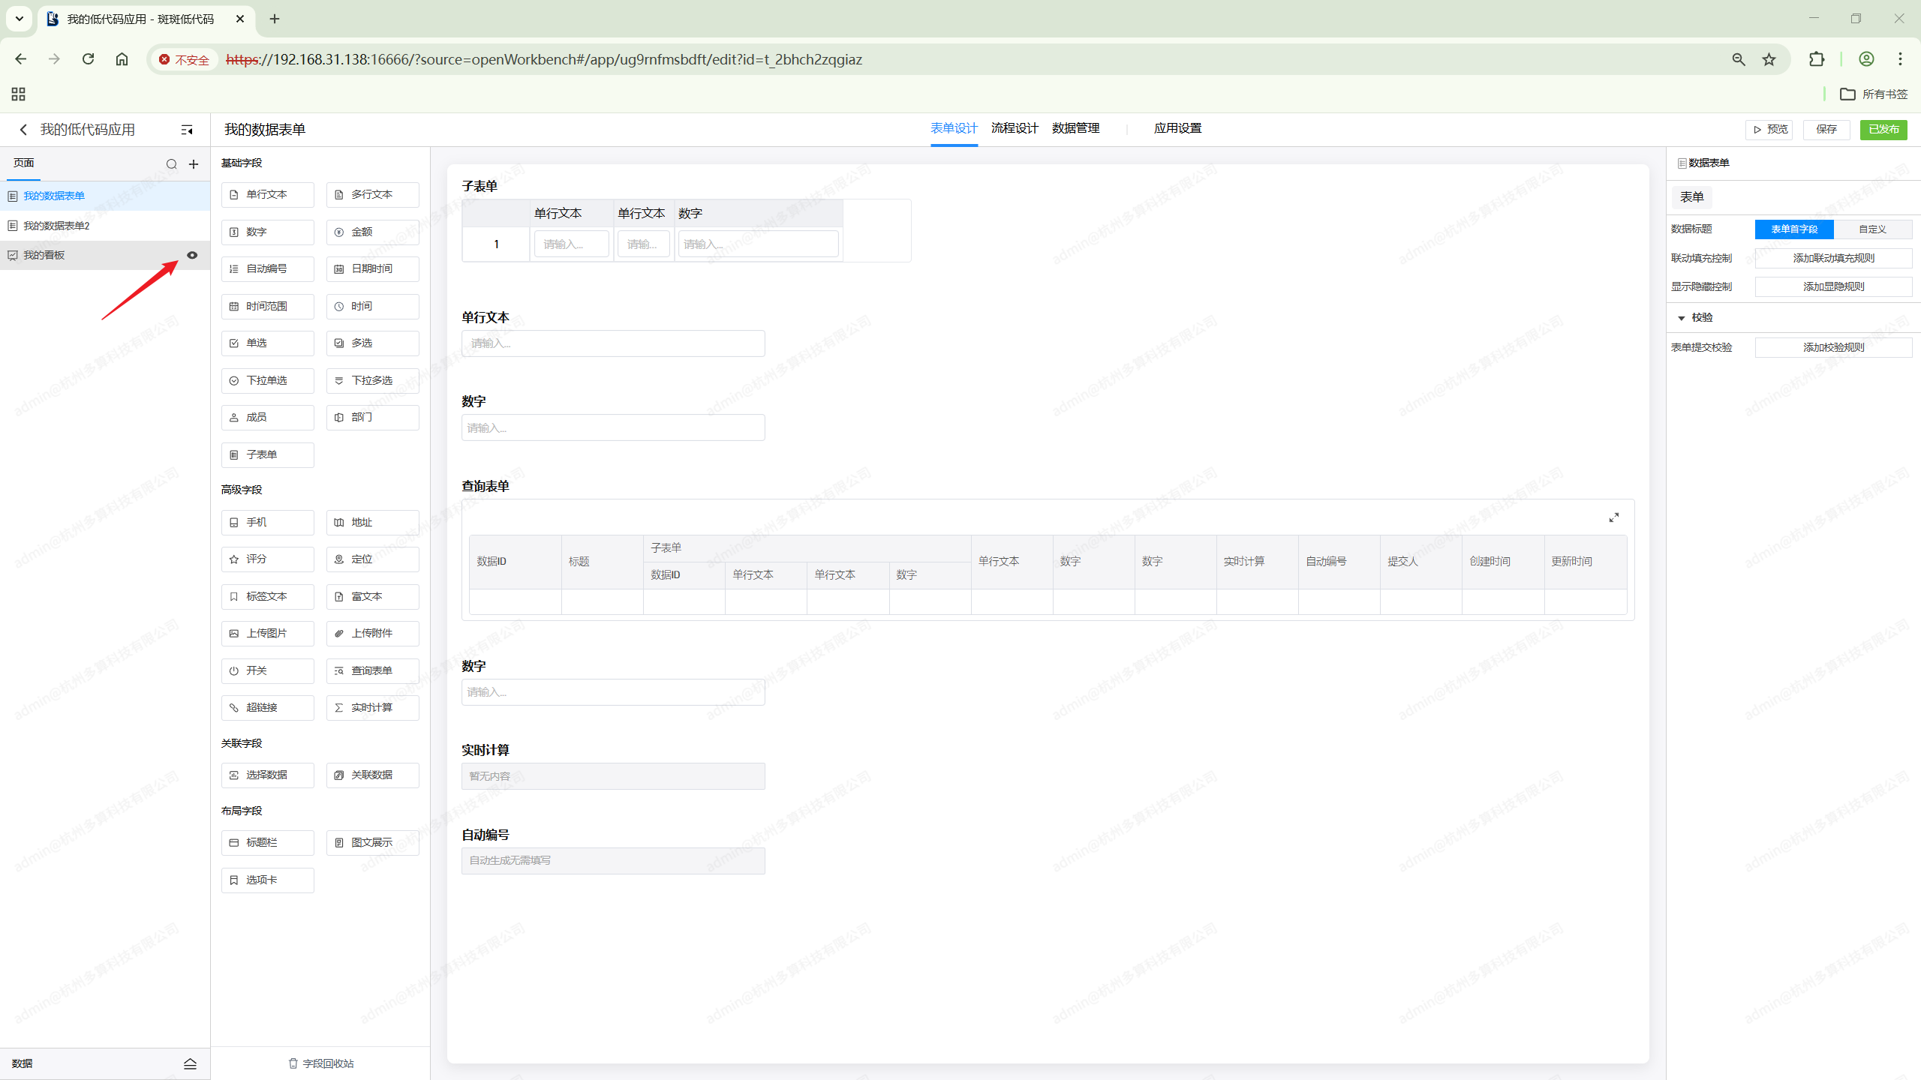The width and height of the screenshot is (1921, 1080).
Task: Select 表单首字段 data title option
Action: tap(1793, 229)
